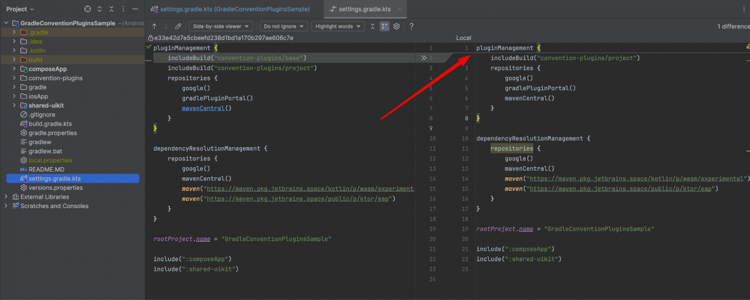
Task: Open diff settings gear icon
Action: (397, 26)
